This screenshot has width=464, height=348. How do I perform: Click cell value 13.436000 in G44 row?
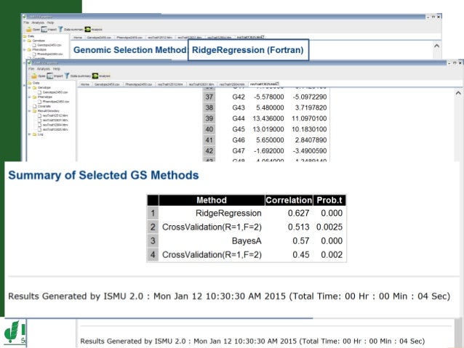pos(268,118)
